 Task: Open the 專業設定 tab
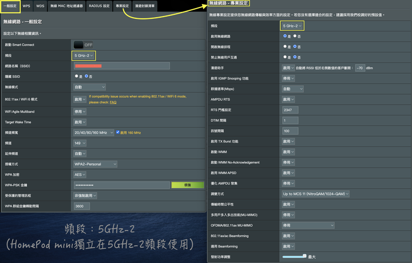122,6
